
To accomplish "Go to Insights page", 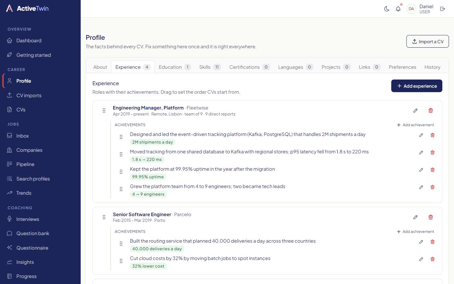I will (40, 262).
